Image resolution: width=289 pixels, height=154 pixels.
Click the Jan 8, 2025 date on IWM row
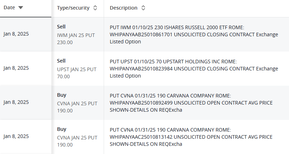[x=16, y=34]
